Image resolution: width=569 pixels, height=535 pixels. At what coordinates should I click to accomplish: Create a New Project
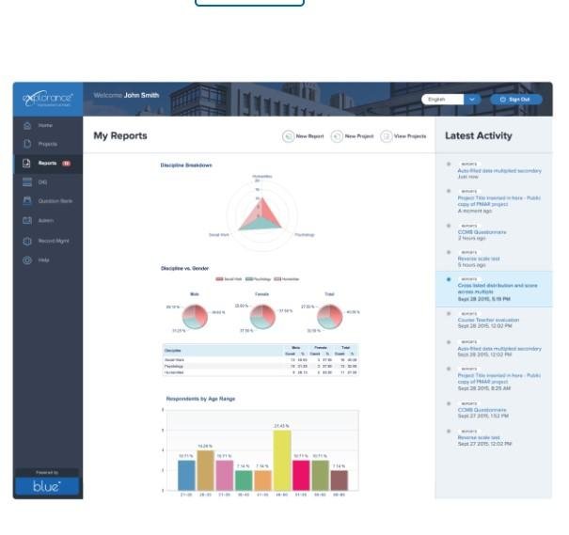(x=353, y=136)
